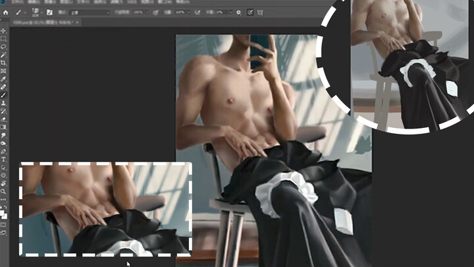Open smoothing options gear
The width and height of the screenshot is (474, 267).
click(x=238, y=13)
